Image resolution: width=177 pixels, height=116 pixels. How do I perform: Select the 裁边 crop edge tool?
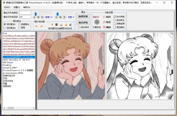click(x=107, y=27)
